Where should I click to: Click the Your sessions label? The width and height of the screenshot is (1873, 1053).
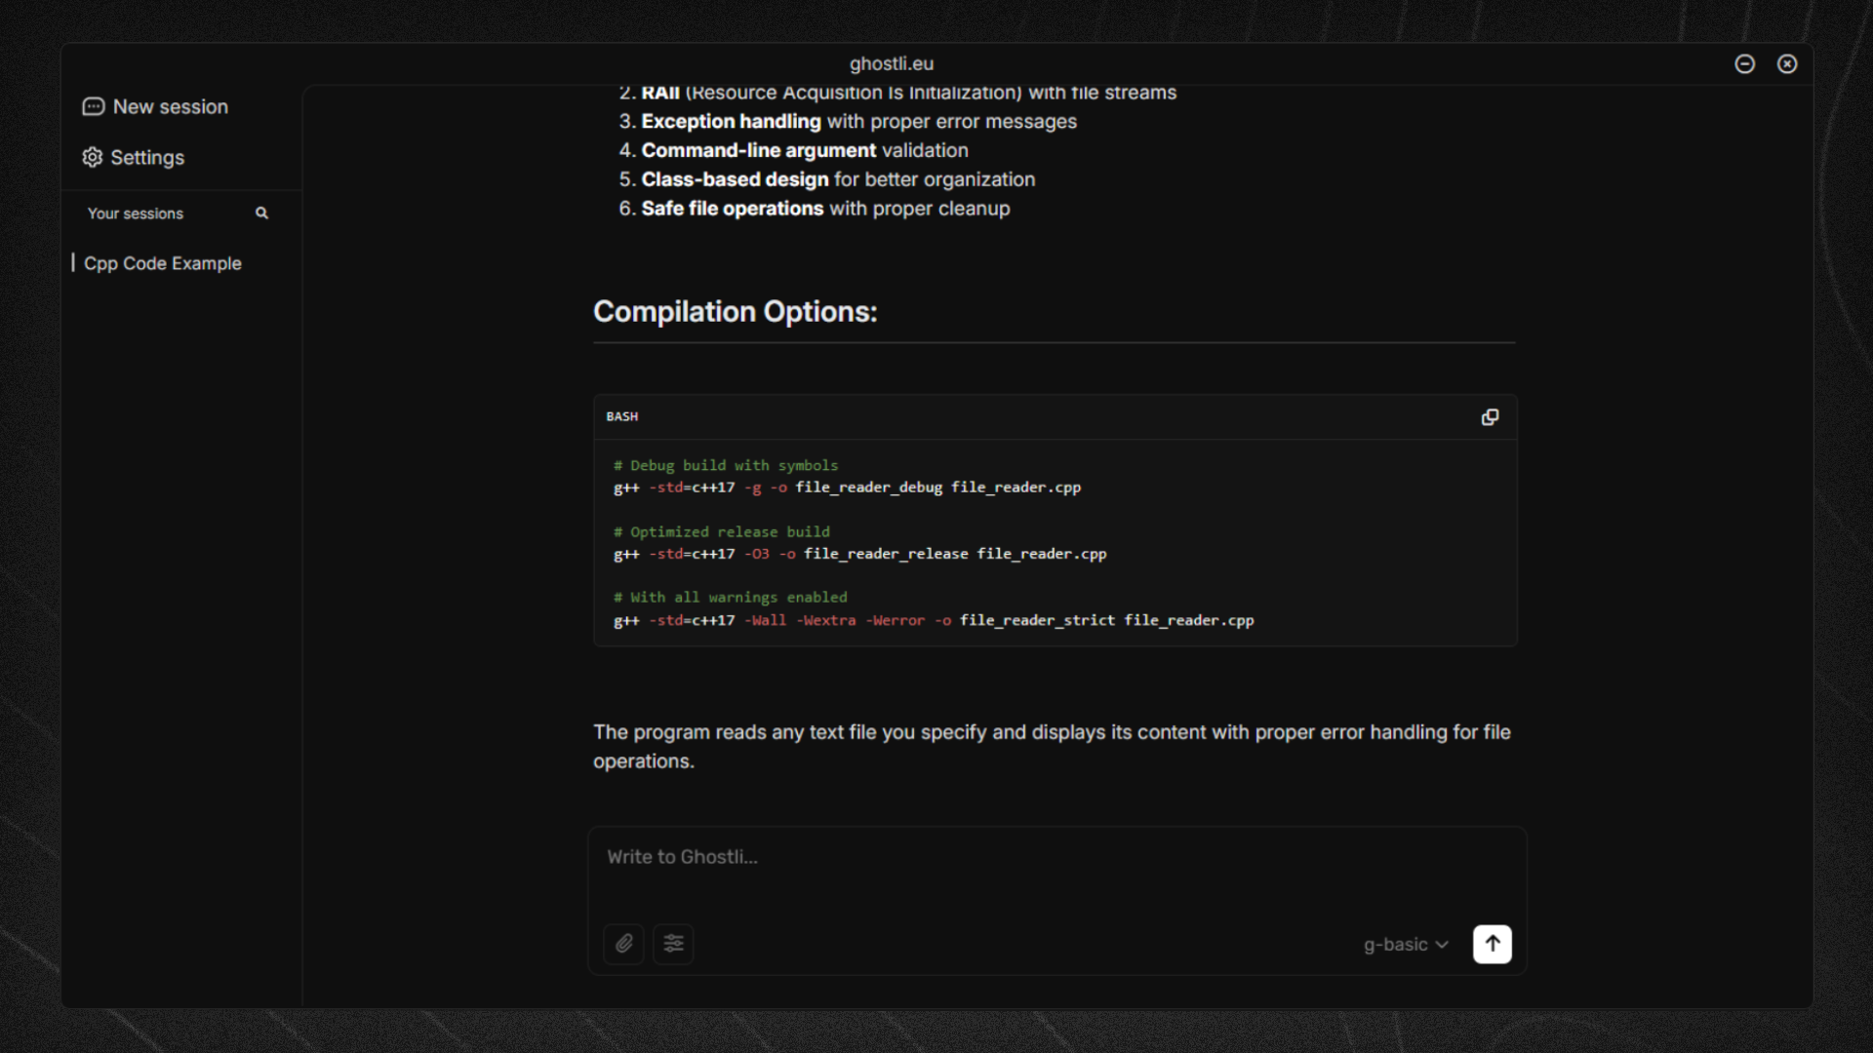(136, 213)
